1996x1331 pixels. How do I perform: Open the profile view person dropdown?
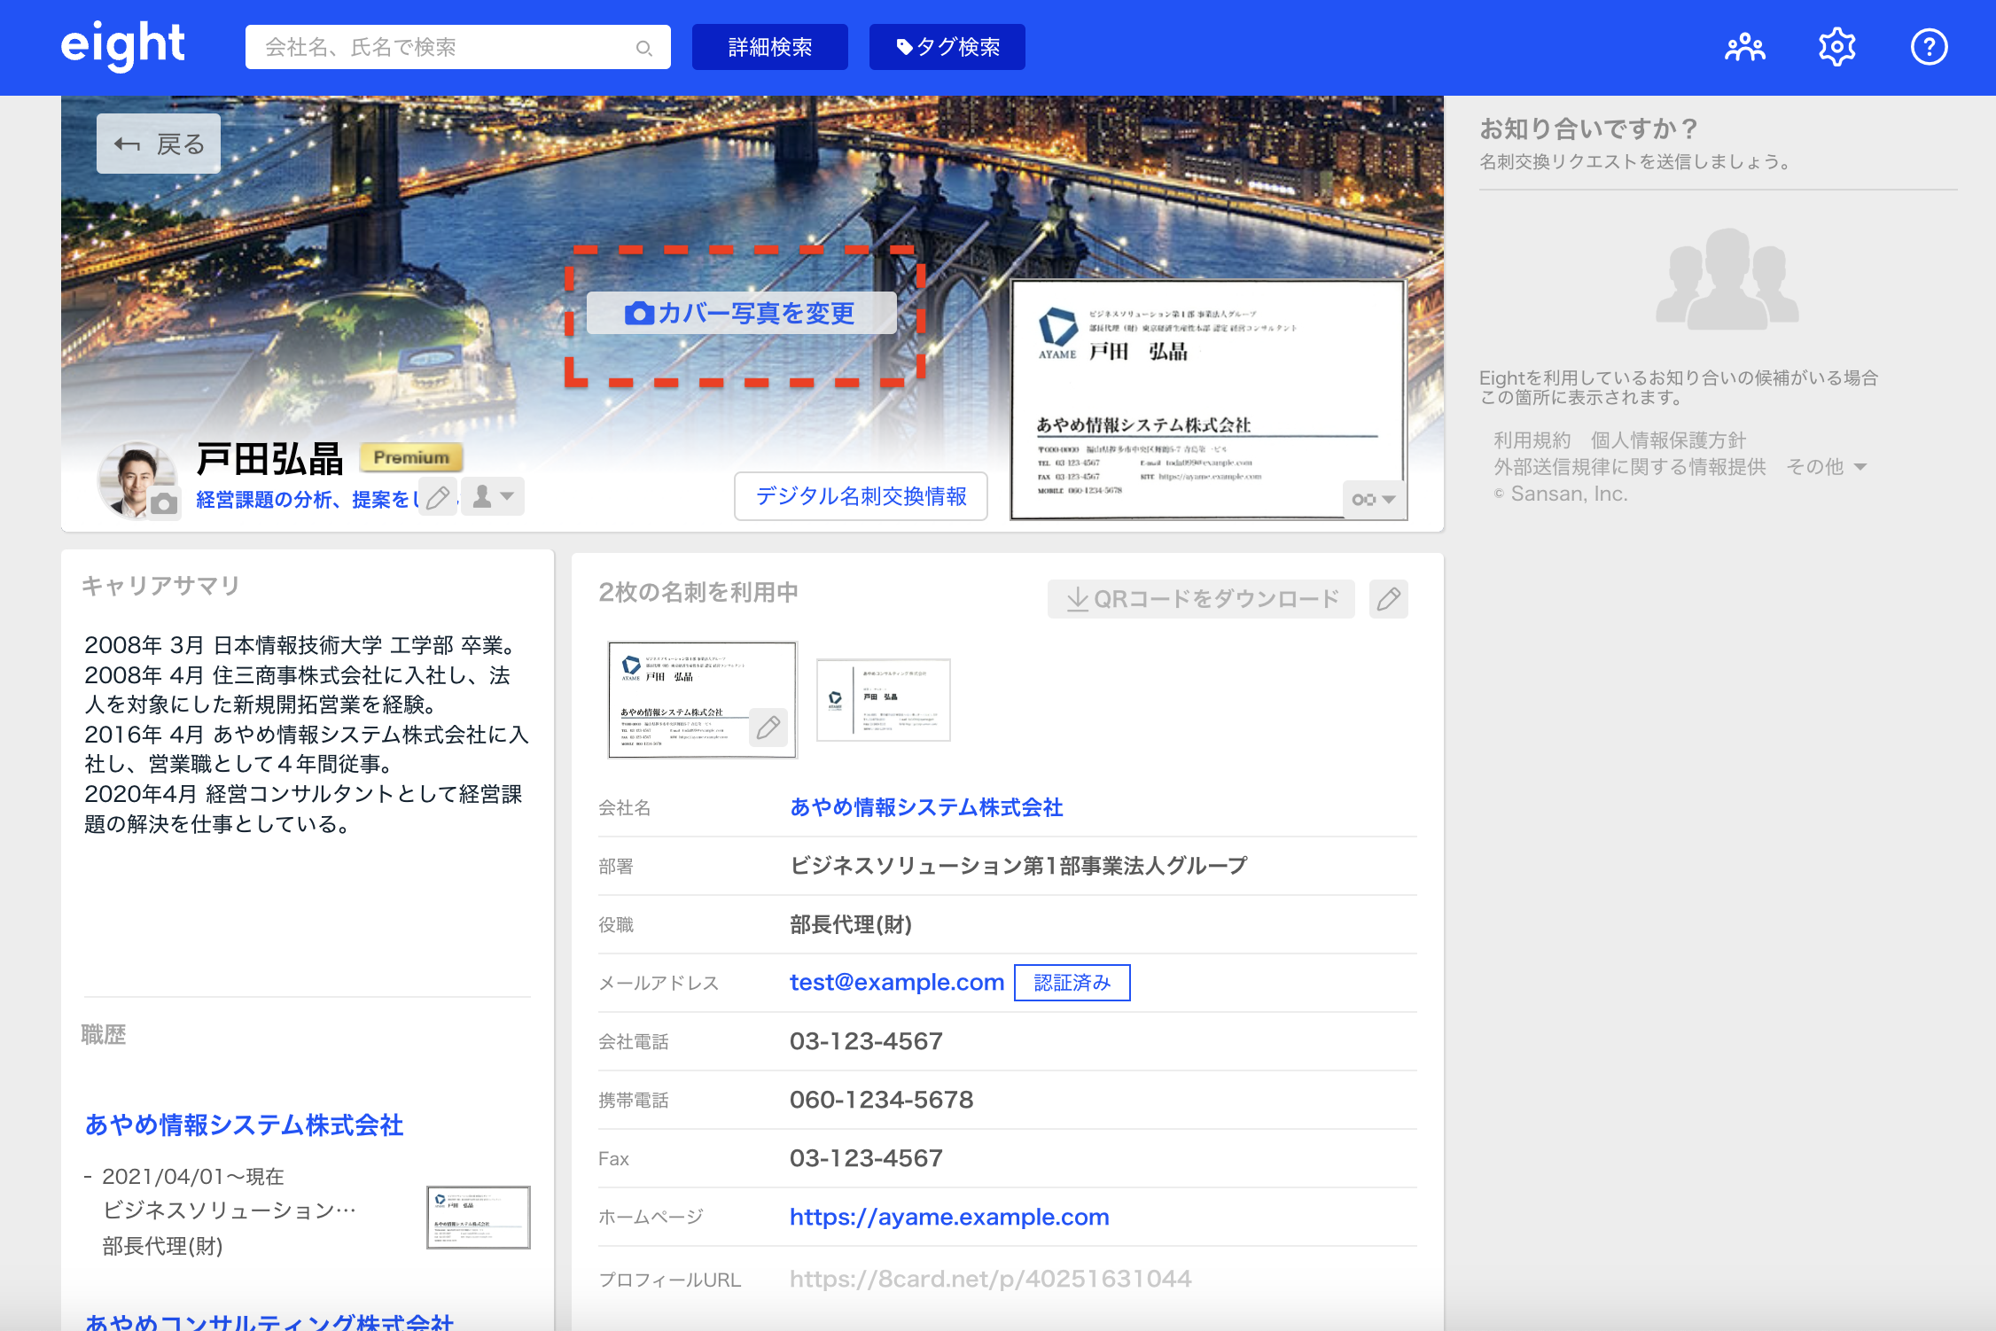[x=493, y=496]
